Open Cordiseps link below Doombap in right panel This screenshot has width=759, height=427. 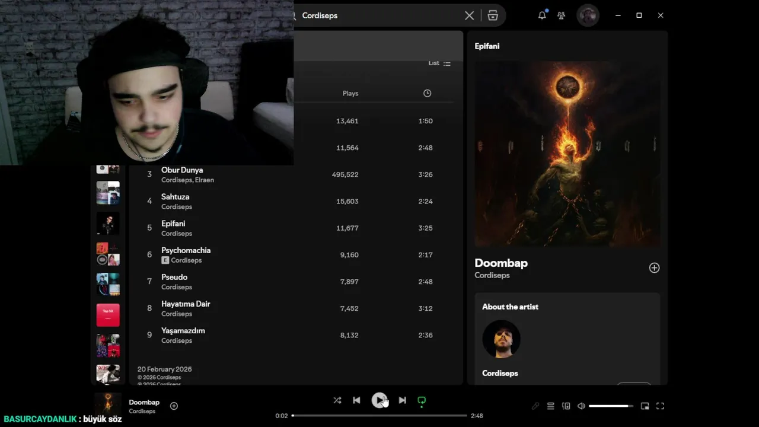pos(492,276)
